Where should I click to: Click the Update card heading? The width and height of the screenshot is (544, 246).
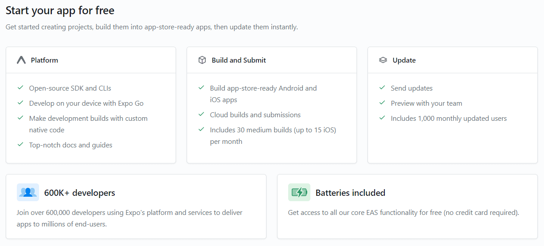(404, 60)
